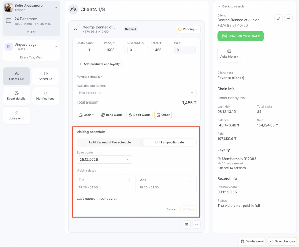Collapse George Bennedict client record chevron
This screenshot has height=247, width=299.
pyautogui.click(x=76, y=29)
